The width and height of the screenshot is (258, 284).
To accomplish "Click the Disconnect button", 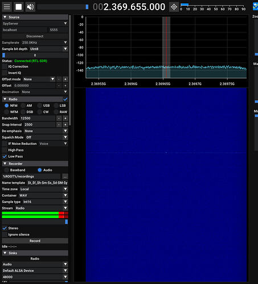I will (35, 36).
